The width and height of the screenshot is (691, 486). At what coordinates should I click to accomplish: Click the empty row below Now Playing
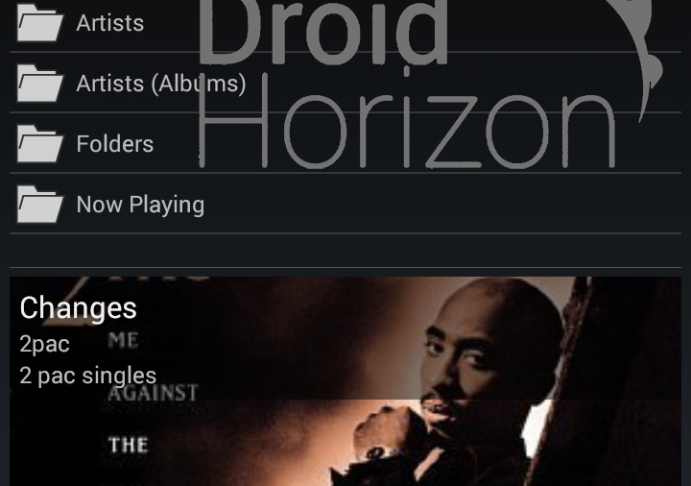[345, 250]
